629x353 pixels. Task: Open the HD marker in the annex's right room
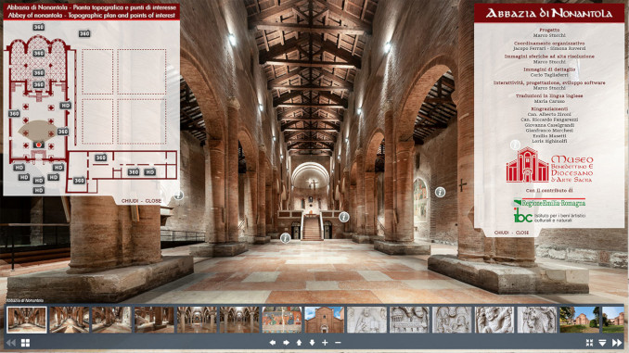(x=150, y=172)
